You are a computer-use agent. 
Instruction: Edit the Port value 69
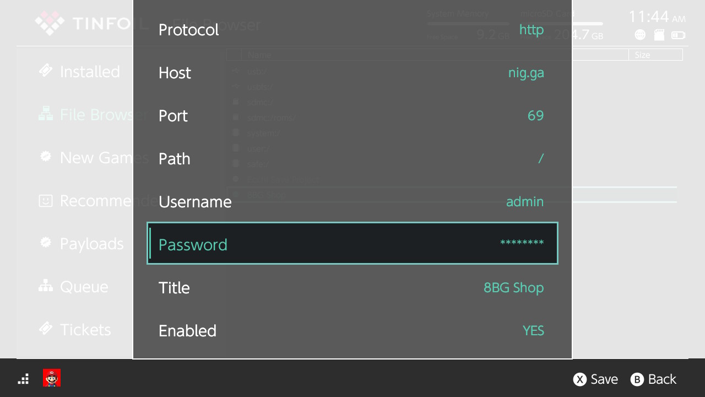point(352,115)
